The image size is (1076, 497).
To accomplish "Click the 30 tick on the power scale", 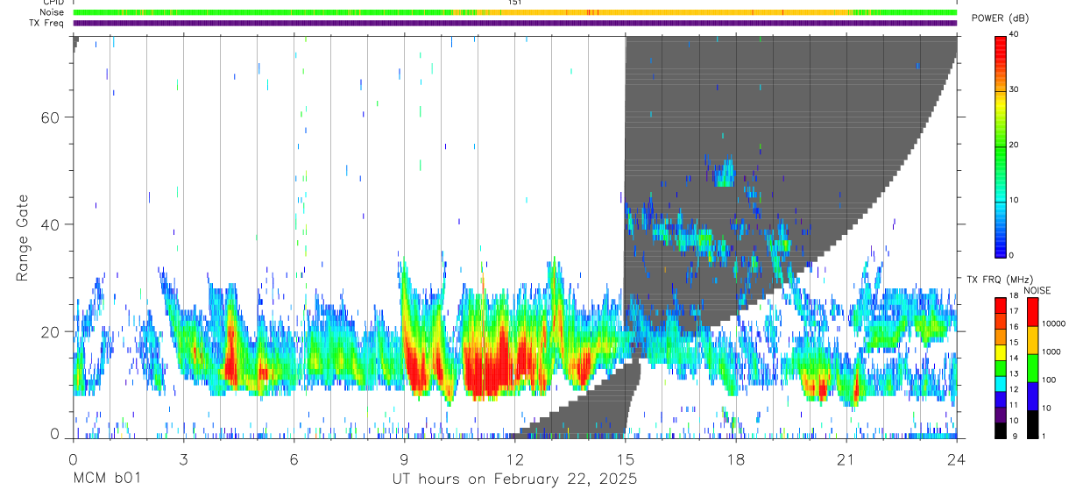I will click(1016, 89).
